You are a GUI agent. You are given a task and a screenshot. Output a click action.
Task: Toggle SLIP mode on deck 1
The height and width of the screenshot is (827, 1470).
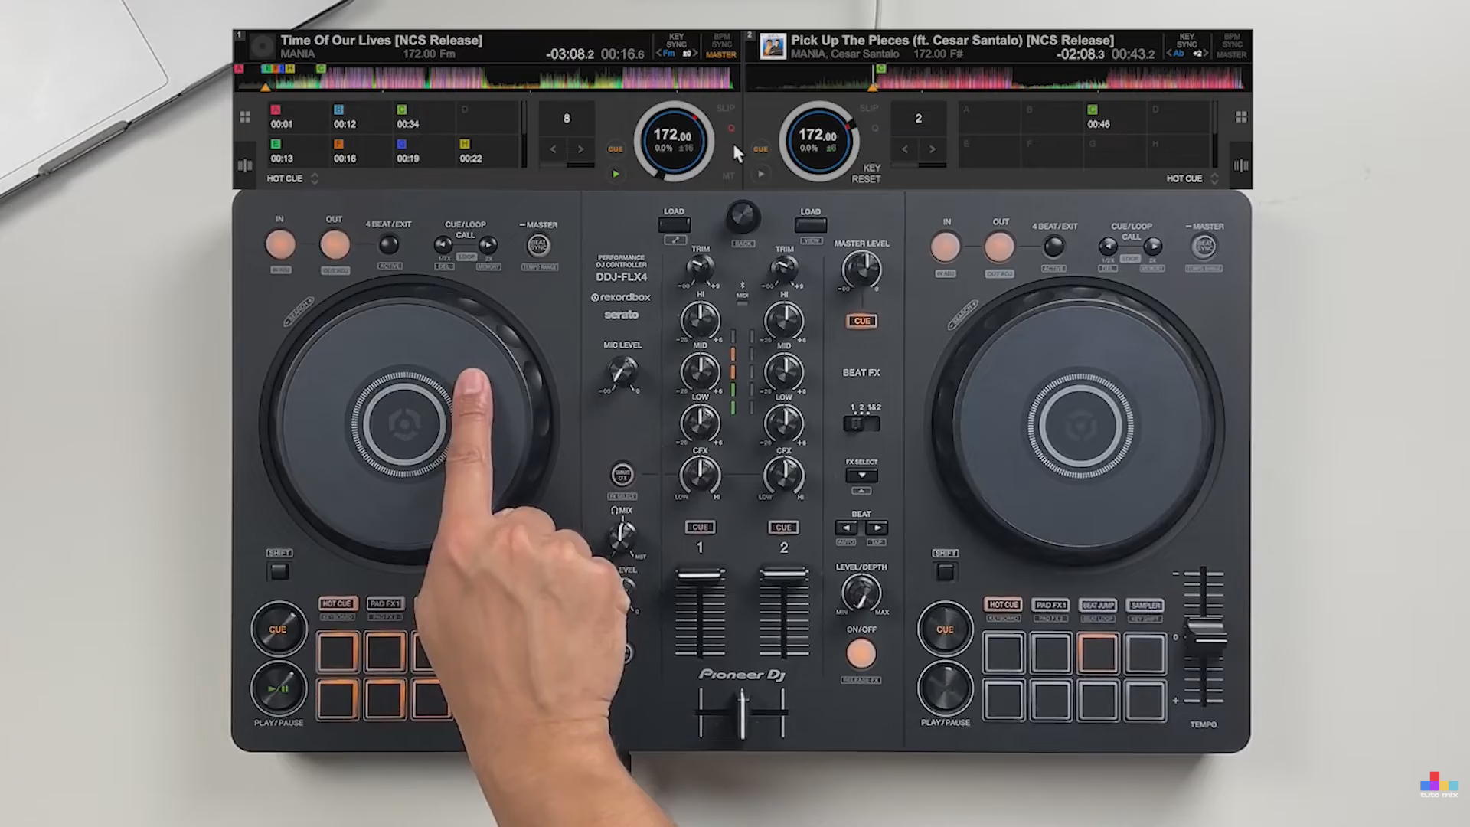tap(726, 108)
